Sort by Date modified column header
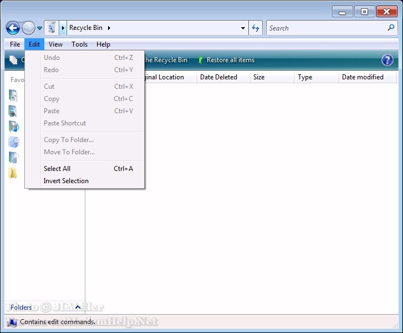This screenshot has width=403, height=333. 367,77
